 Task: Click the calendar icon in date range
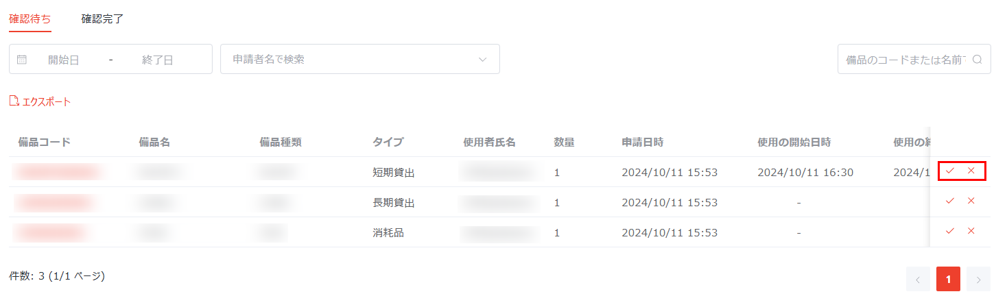click(22, 60)
